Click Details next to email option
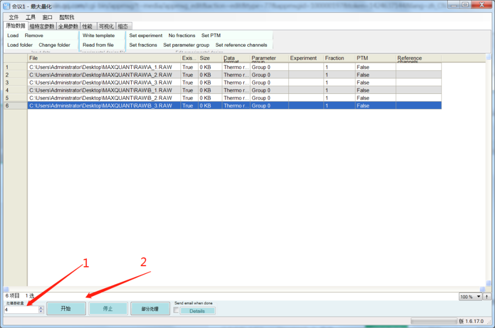The image size is (495, 328). point(197,311)
